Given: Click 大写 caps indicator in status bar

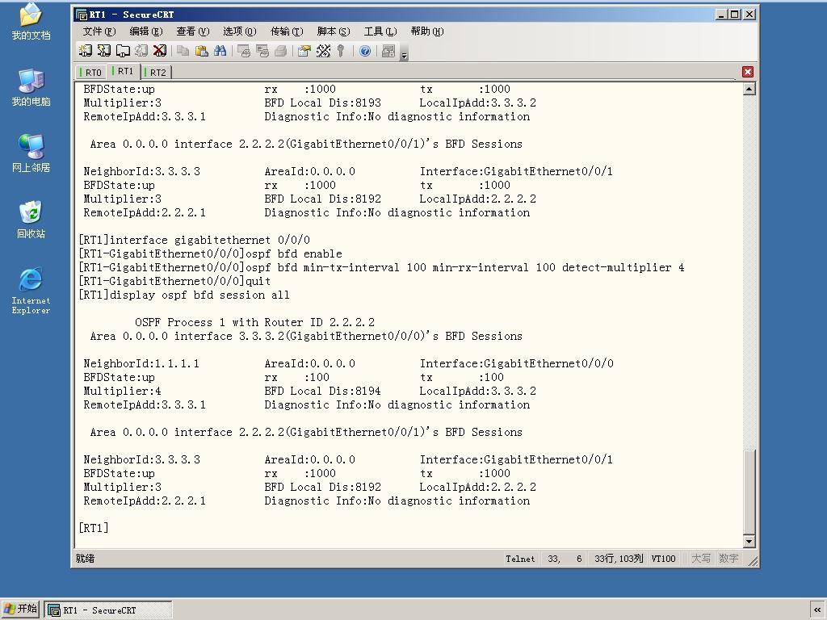Looking at the screenshot, I should (701, 559).
